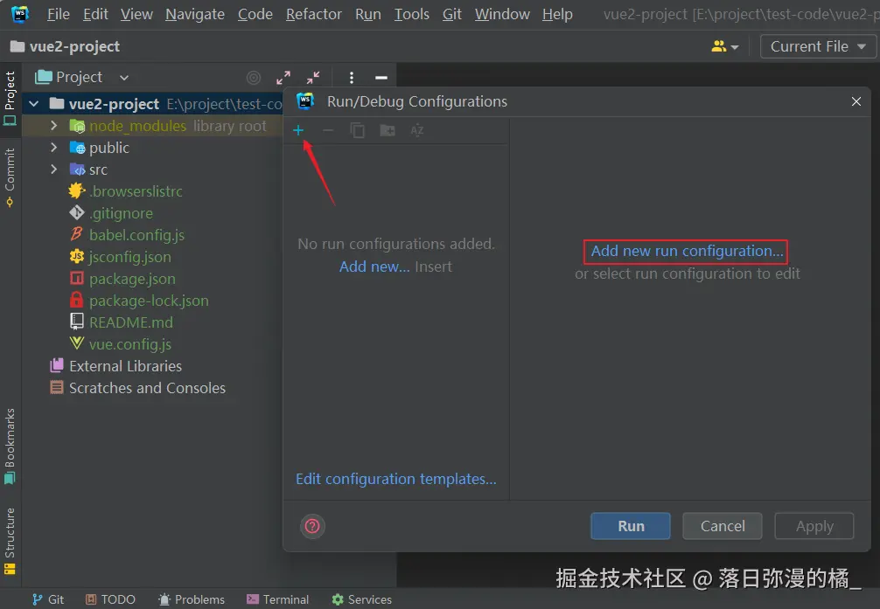
Task: Sort configurations with the A-Z icon
Action: (417, 129)
